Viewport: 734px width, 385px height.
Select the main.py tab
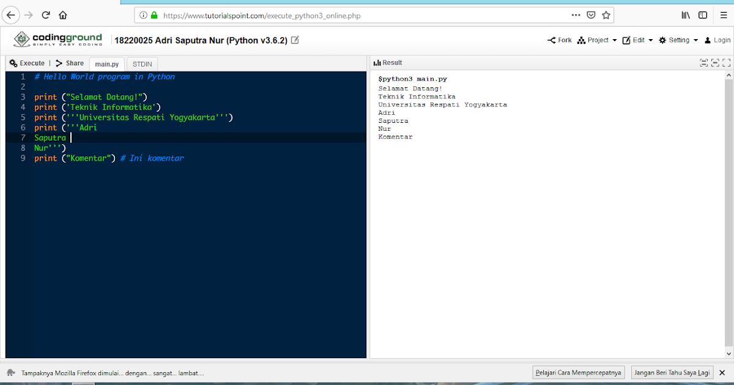[106, 64]
